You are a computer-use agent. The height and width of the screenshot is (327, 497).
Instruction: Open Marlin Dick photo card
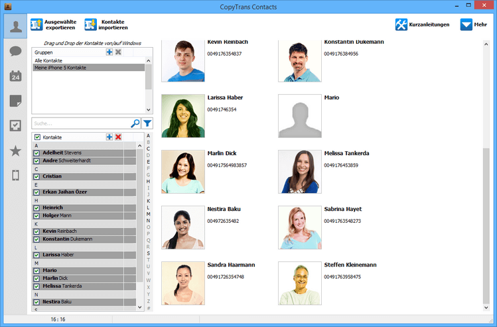[183, 172]
